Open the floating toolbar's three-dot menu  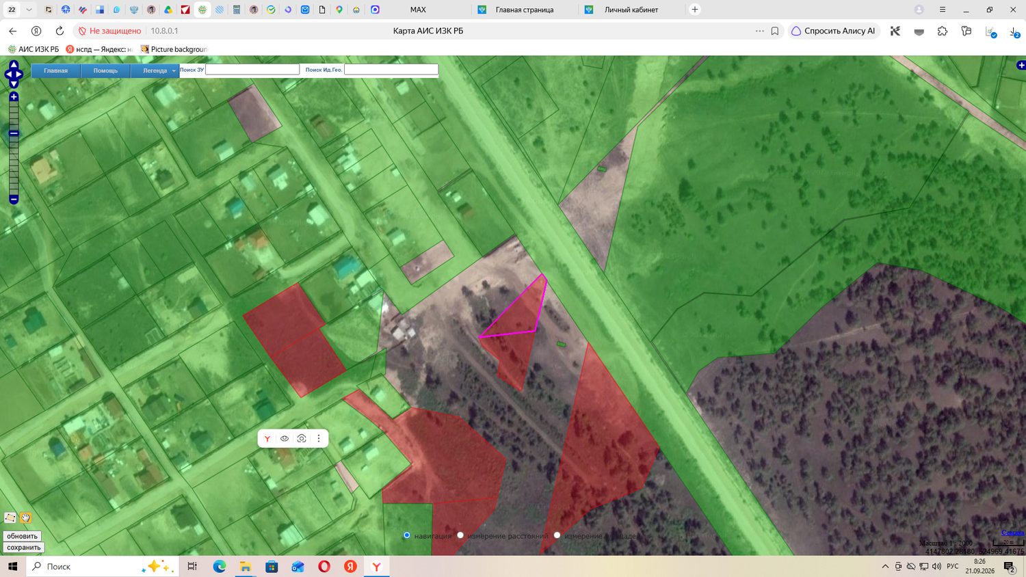[x=319, y=439]
